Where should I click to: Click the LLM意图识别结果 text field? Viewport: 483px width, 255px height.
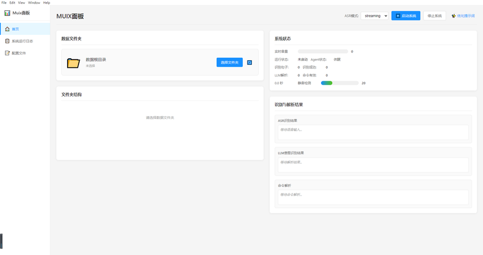tap(372, 164)
